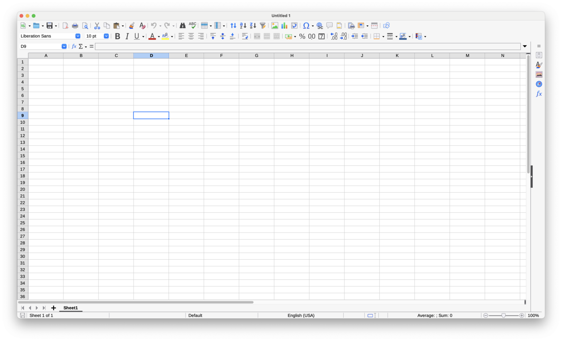This screenshot has width=562, height=341.
Task: Insert a comment into the cell
Action: point(329,25)
